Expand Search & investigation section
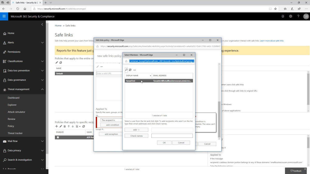 pos(42,160)
